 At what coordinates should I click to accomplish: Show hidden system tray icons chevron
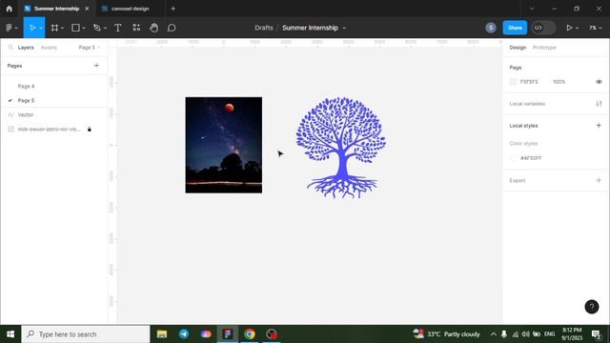[x=494, y=334]
